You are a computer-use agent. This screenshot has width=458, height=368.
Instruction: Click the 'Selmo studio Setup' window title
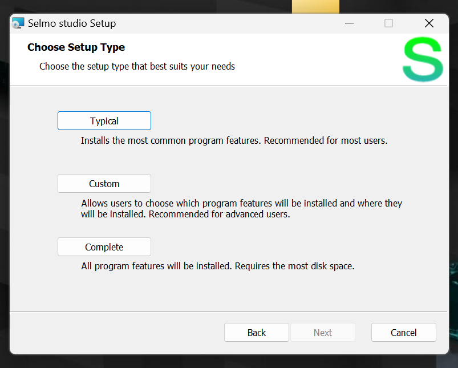click(x=72, y=23)
